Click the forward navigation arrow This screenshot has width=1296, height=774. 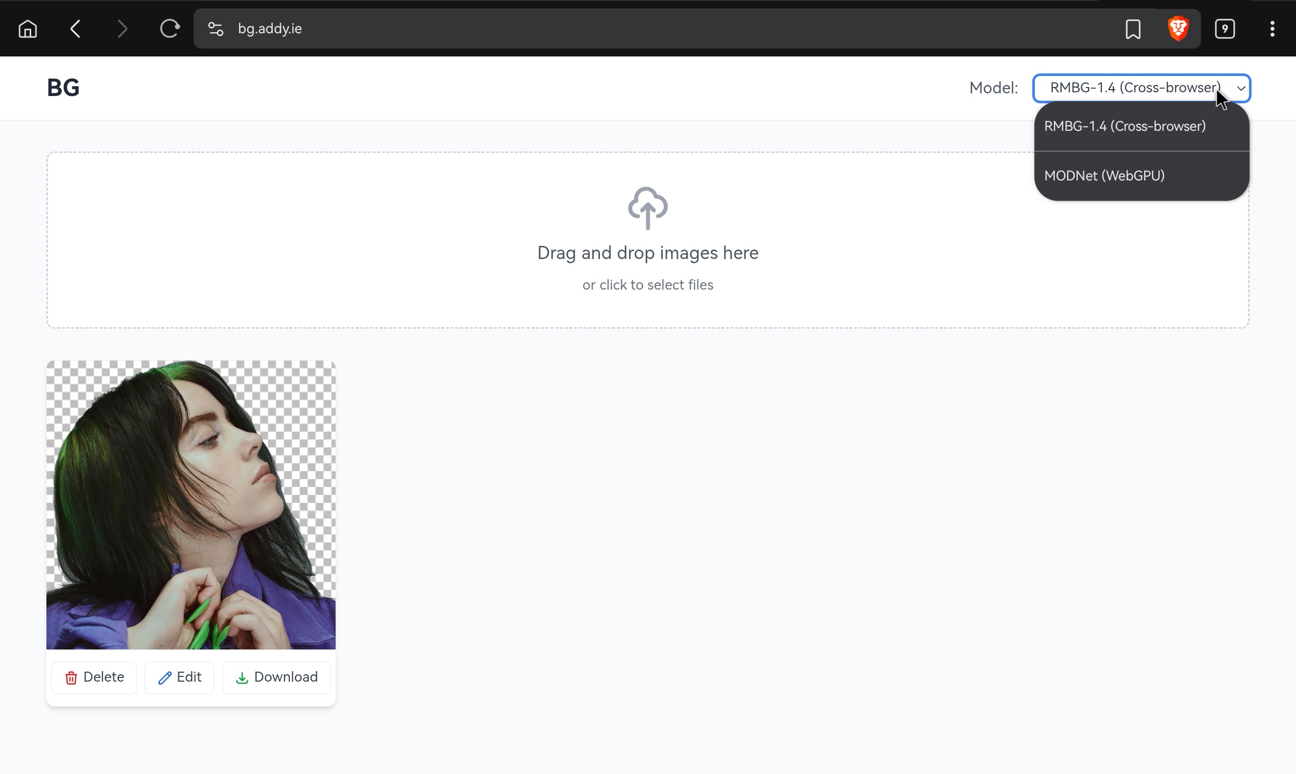coord(122,28)
